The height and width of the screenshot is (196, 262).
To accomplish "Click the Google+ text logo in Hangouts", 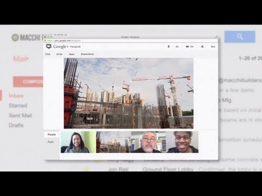I will (61, 47).
